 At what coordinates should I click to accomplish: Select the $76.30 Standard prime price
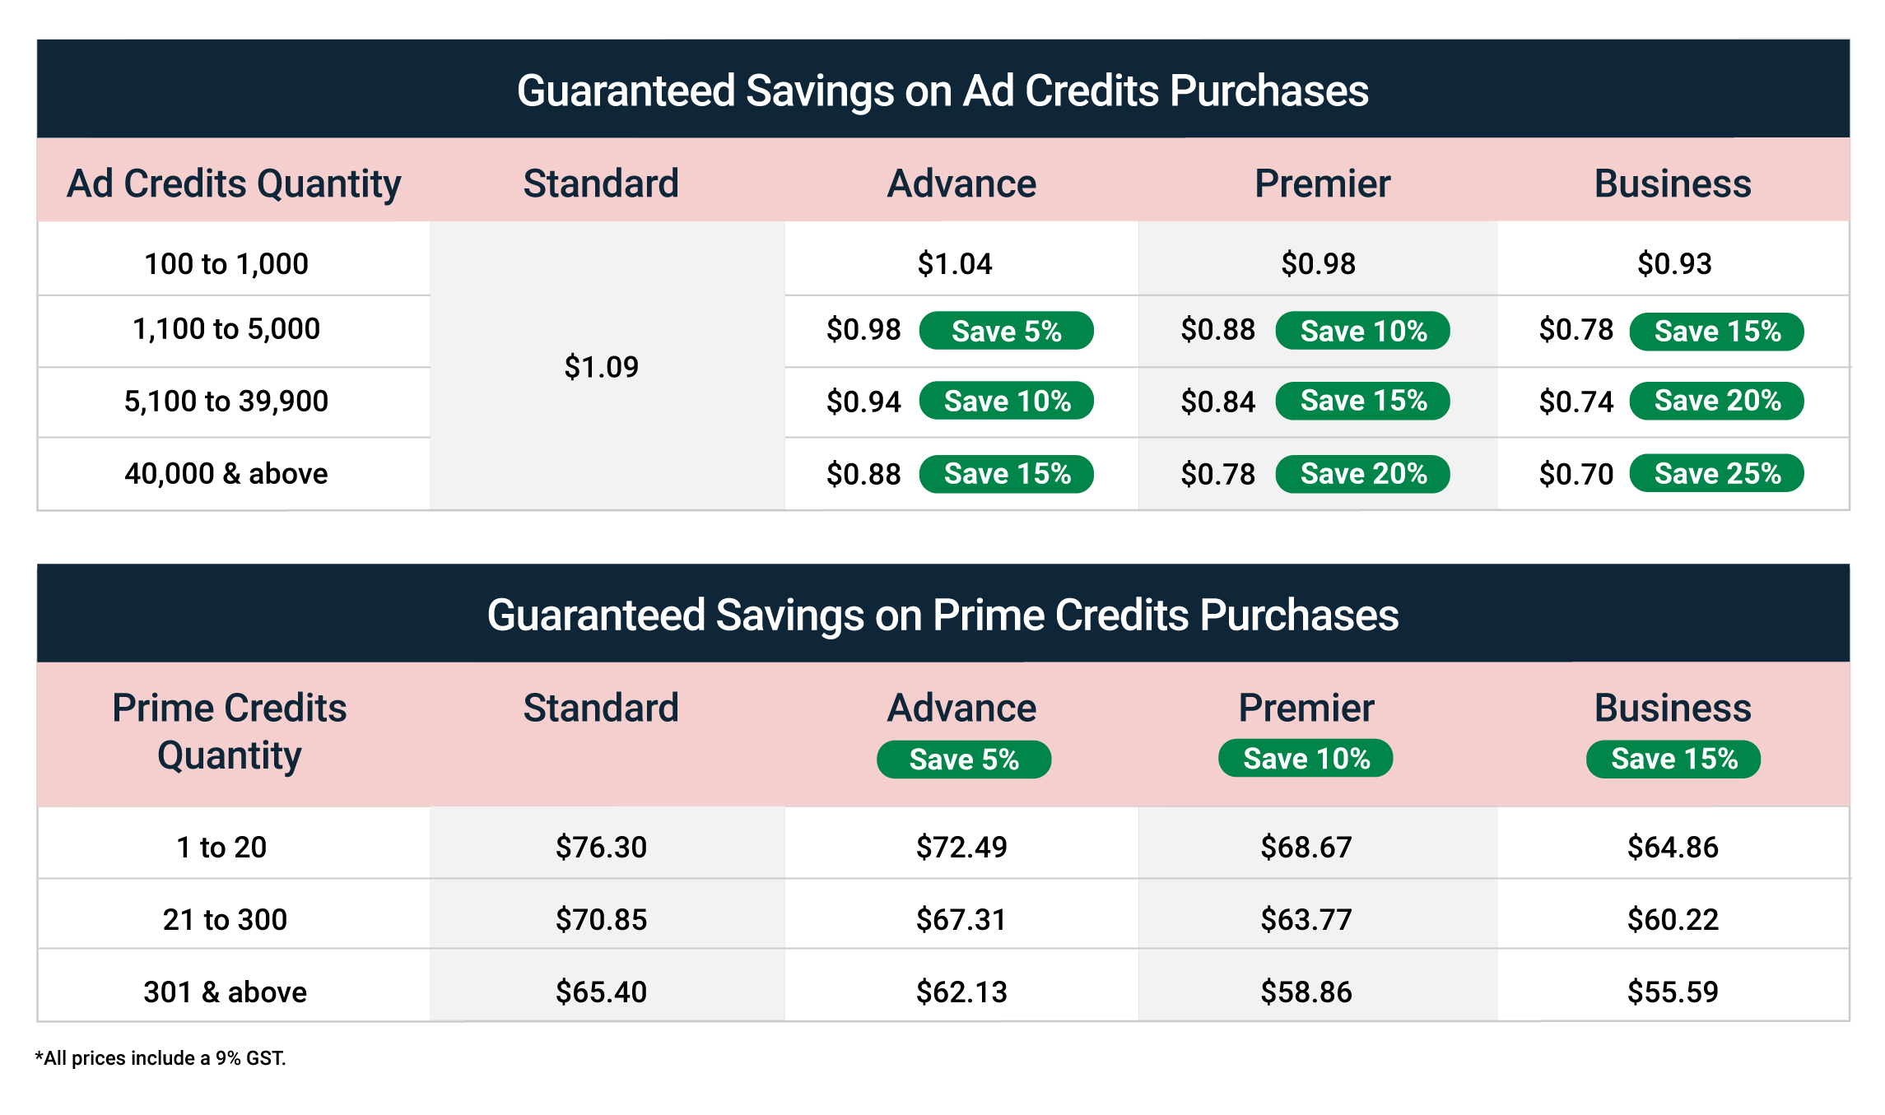point(601,847)
